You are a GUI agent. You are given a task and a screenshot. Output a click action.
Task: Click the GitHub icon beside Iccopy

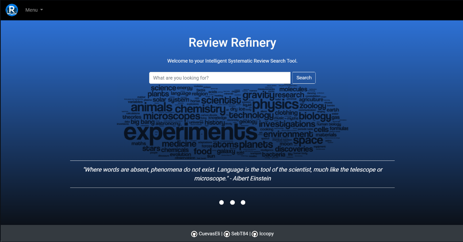(255, 233)
